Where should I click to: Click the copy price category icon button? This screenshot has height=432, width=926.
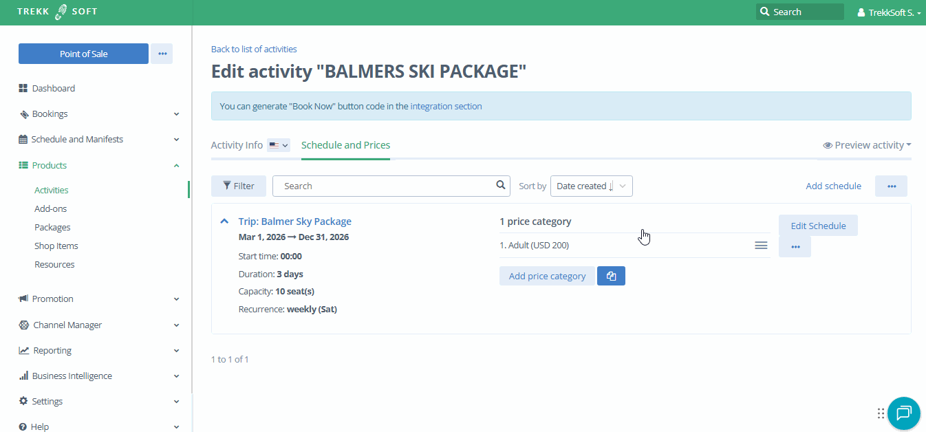click(x=611, y=276)
